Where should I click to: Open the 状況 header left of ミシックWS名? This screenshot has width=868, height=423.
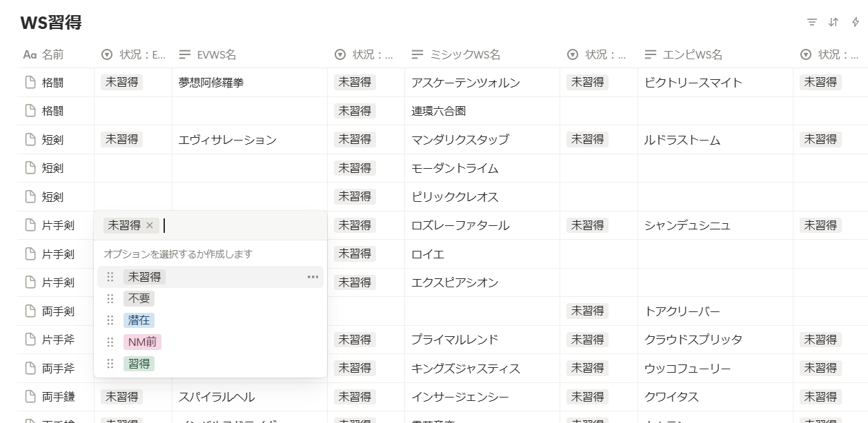[x=366, y=54]
